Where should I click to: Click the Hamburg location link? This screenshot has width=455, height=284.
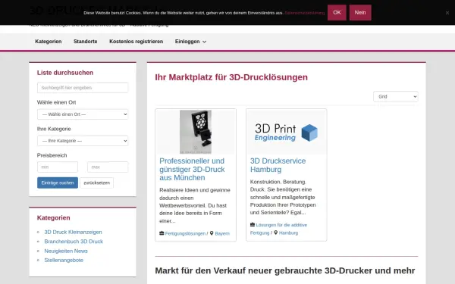click(288, 233)
